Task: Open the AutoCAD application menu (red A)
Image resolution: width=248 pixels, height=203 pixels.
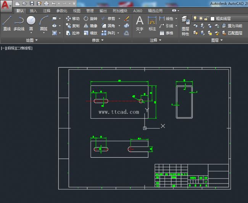Action: tap(6, 6)
